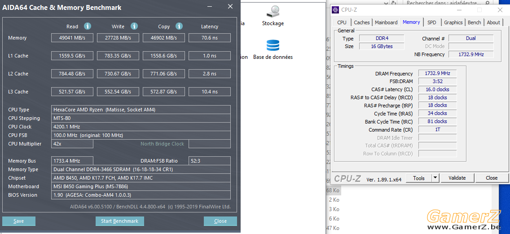Click the CPU Stepping value MTS-B0
Screen dimensions: 510x234
coord(141,118)
